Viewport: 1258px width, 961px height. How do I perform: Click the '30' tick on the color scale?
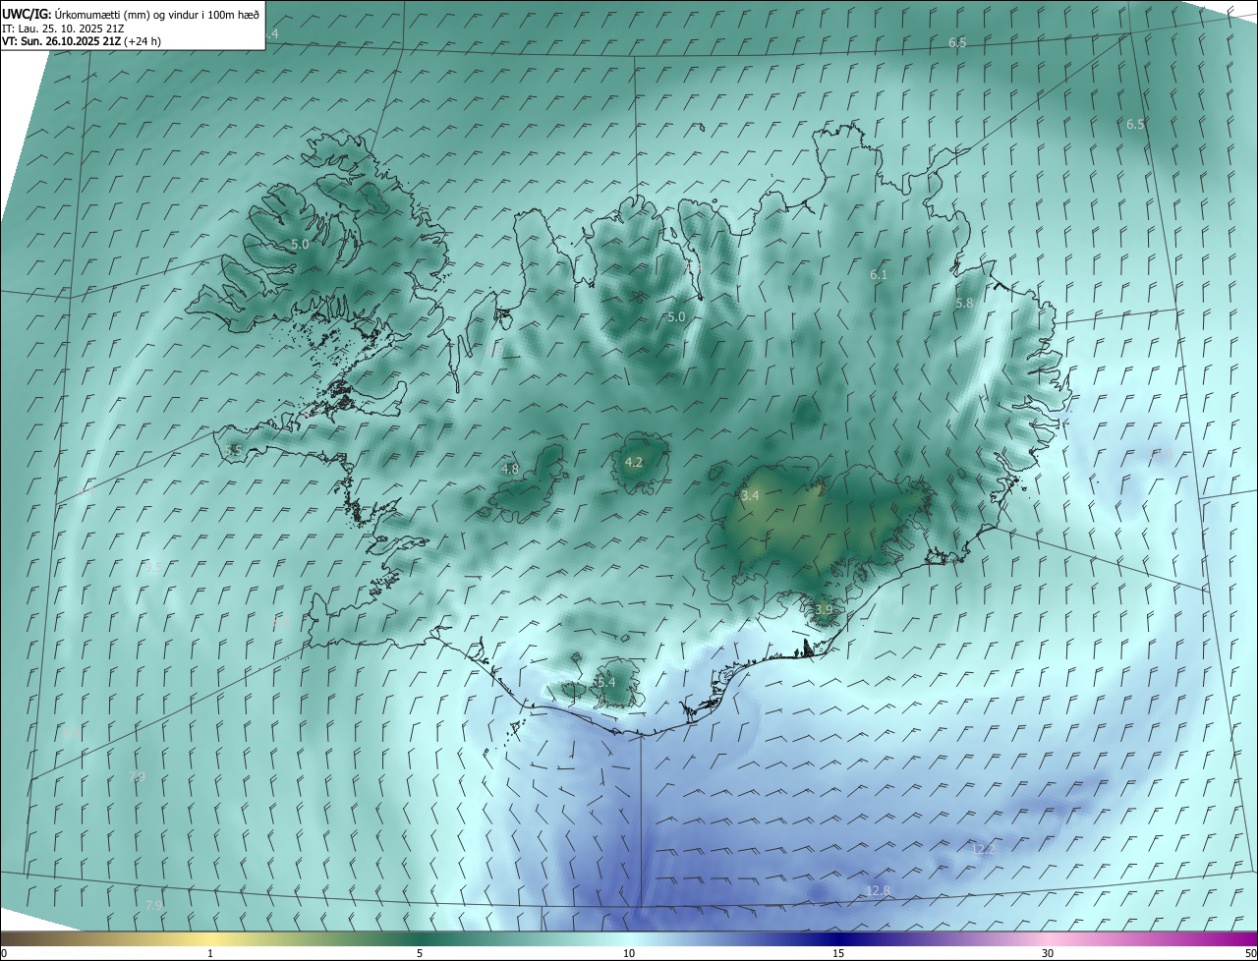point(1048,953)
